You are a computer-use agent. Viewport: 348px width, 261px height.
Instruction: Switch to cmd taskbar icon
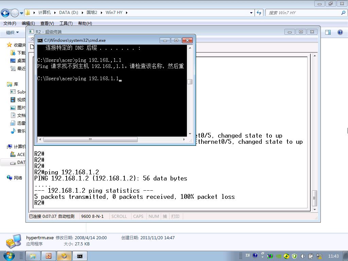(80, 256)
